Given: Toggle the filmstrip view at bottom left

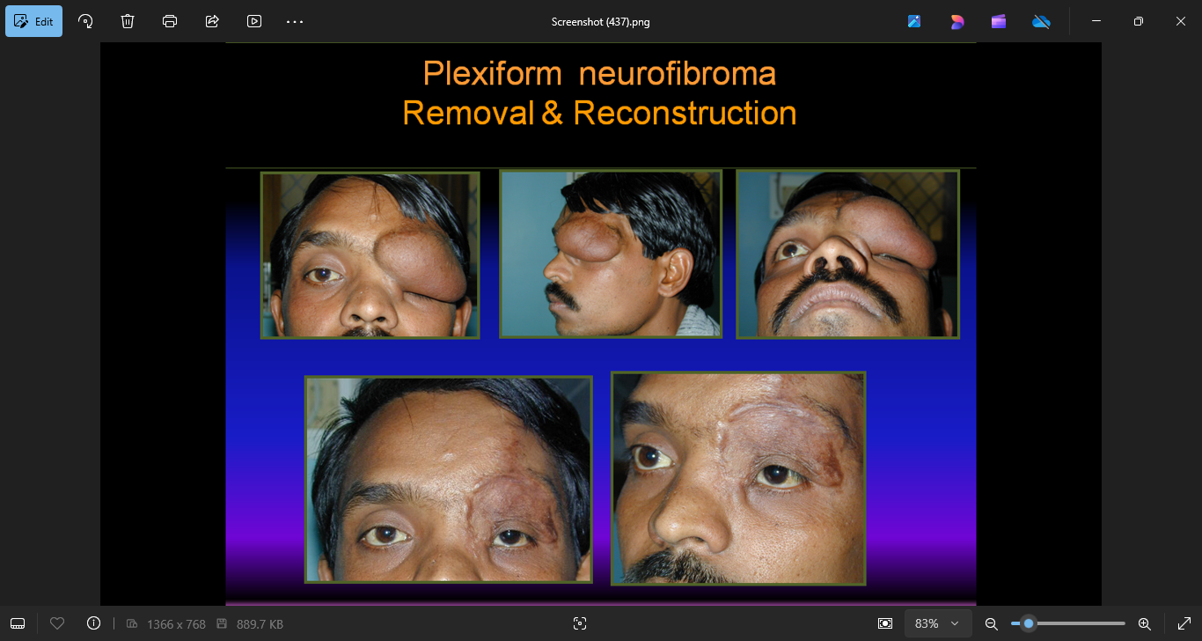Looking at the screenshot, I should coord(18,623).
